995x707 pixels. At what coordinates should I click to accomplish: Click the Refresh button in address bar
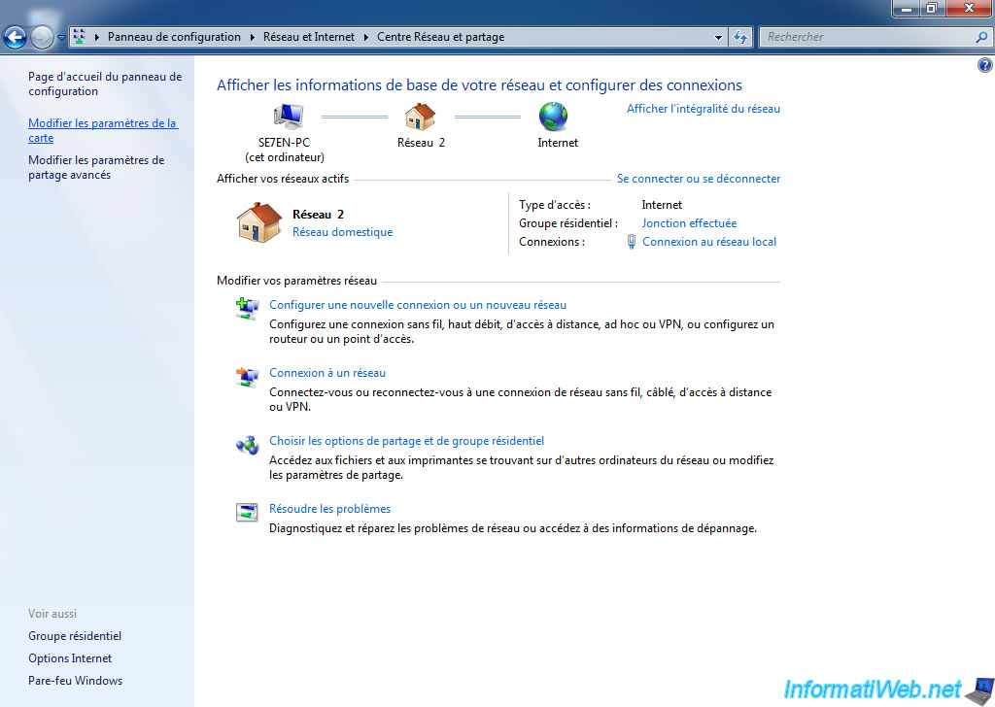(739, 37)
